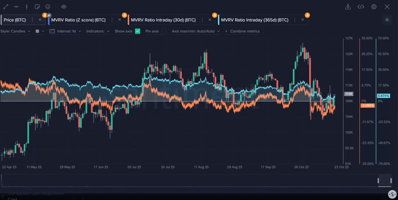
Task: Toggle drawings visibility with the eye icon
Action: 64,7
